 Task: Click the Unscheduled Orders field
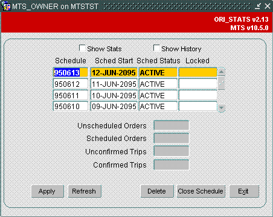(172, 125)
